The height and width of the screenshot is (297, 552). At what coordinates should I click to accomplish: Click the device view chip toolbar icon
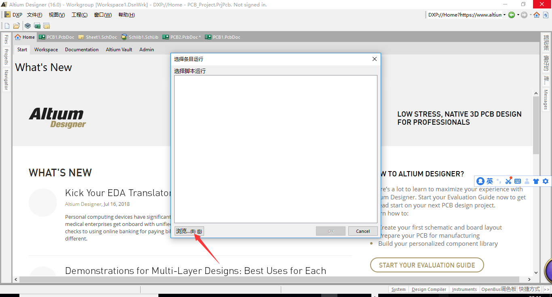coord(27,26)
